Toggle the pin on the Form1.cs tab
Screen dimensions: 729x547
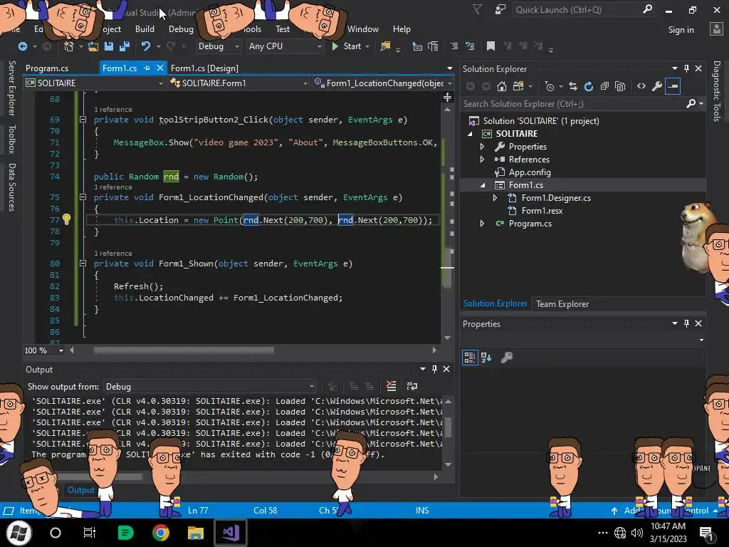coord(147,68)
